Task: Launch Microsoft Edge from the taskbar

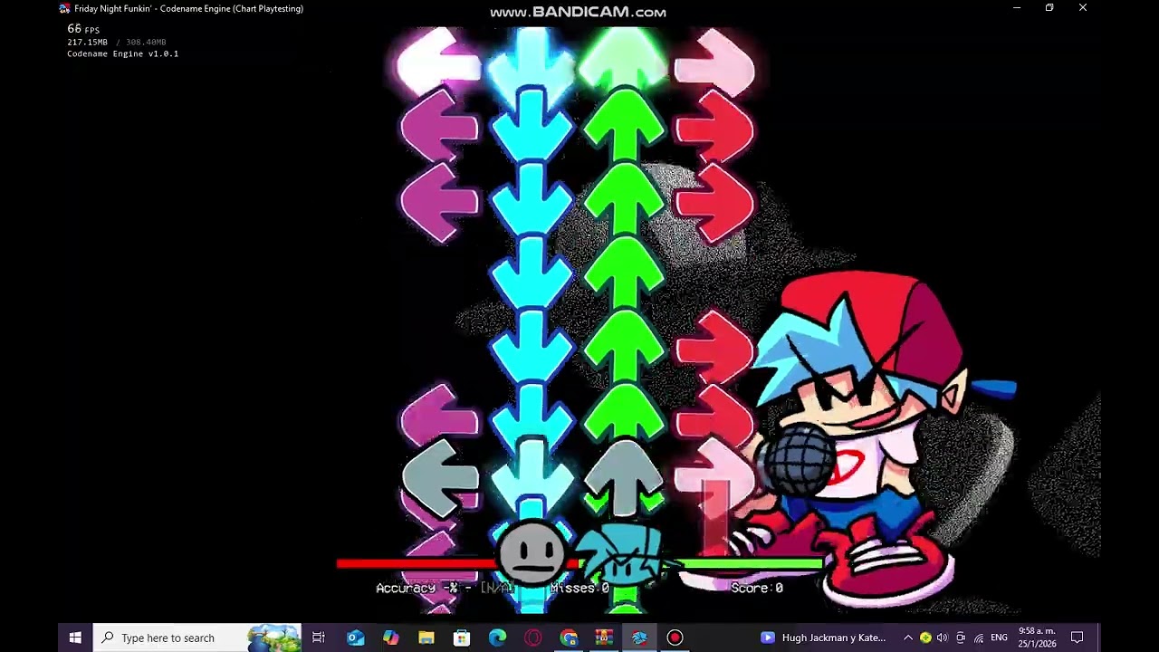Action: coord(497,638)
